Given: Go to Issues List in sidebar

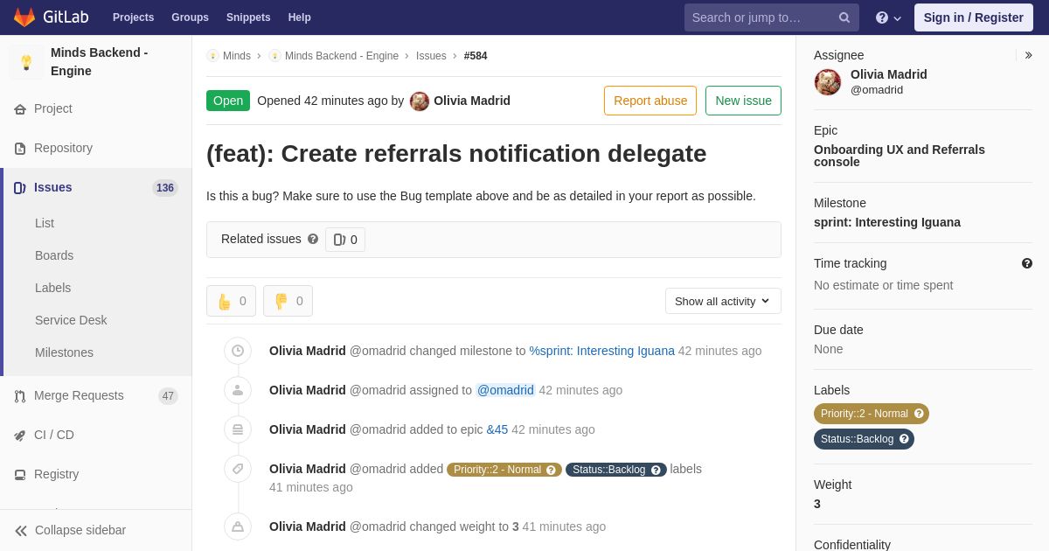Looking at the screenshot, I should [x=45, y=223].
